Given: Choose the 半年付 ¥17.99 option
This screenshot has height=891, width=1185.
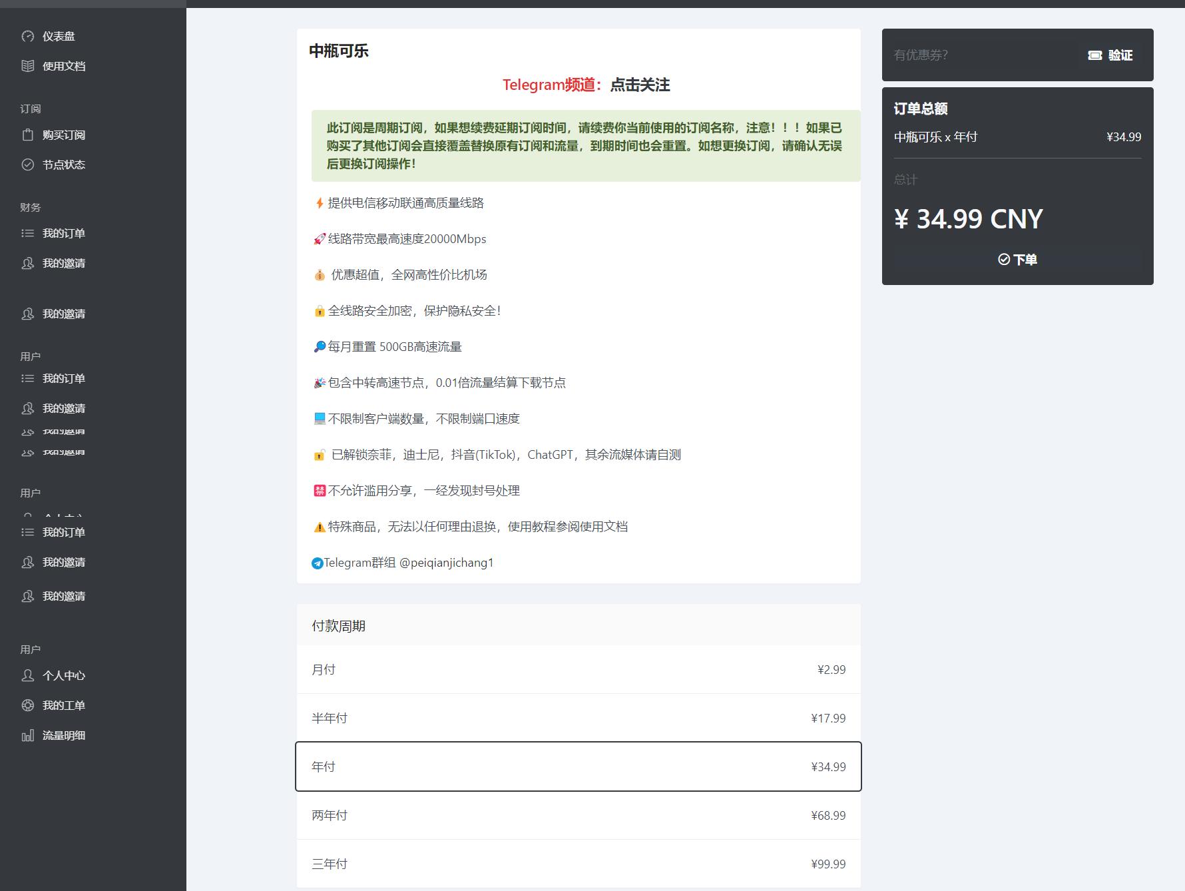Looking at the screenshot, I should tap(578, 718).
